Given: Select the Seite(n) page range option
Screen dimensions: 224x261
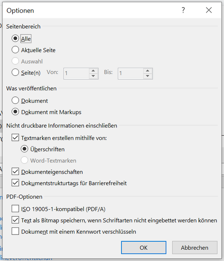Looking at the screenshot, I should coord(15,73).
